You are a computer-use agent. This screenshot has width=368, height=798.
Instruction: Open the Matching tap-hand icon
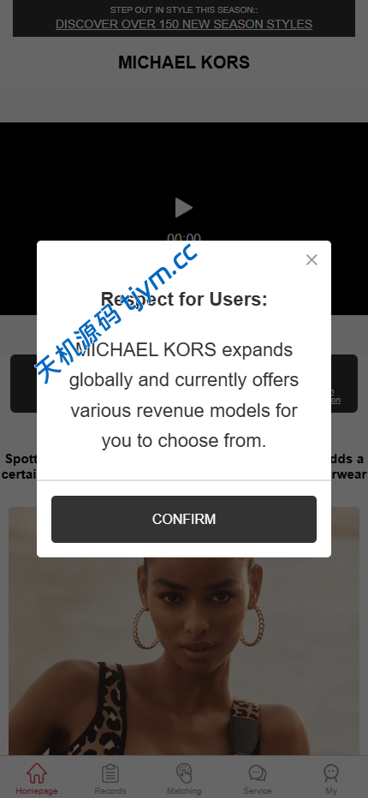point(184,773)
